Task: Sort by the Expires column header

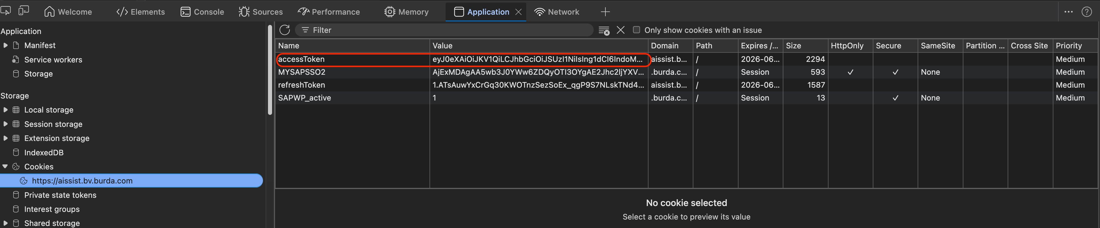Action: tap(760, 46)
